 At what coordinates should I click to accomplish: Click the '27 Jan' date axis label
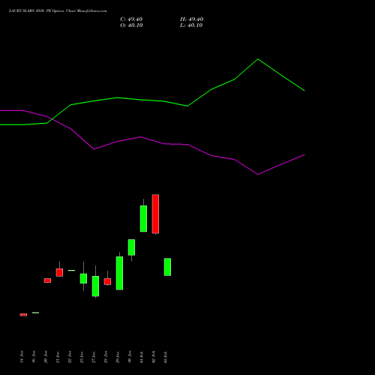tap(94, 357)
